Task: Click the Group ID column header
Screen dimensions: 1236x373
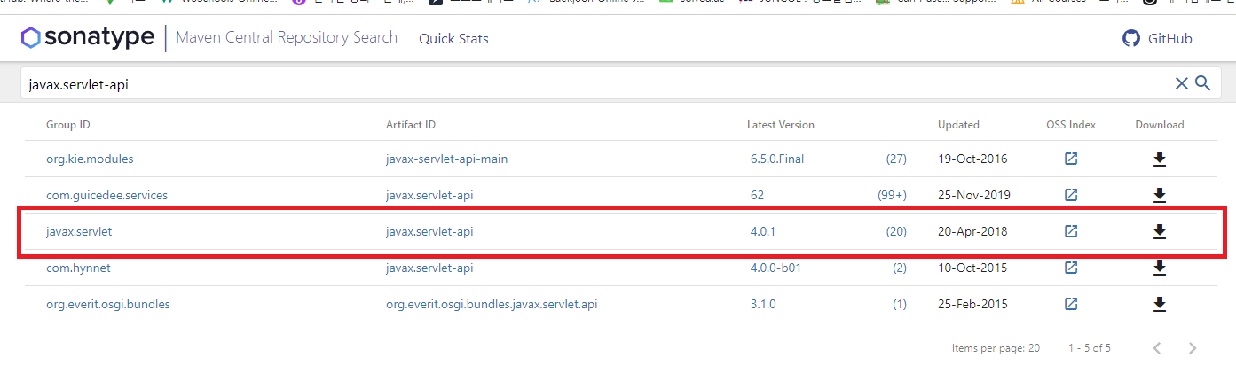Action: coord(68,125)
